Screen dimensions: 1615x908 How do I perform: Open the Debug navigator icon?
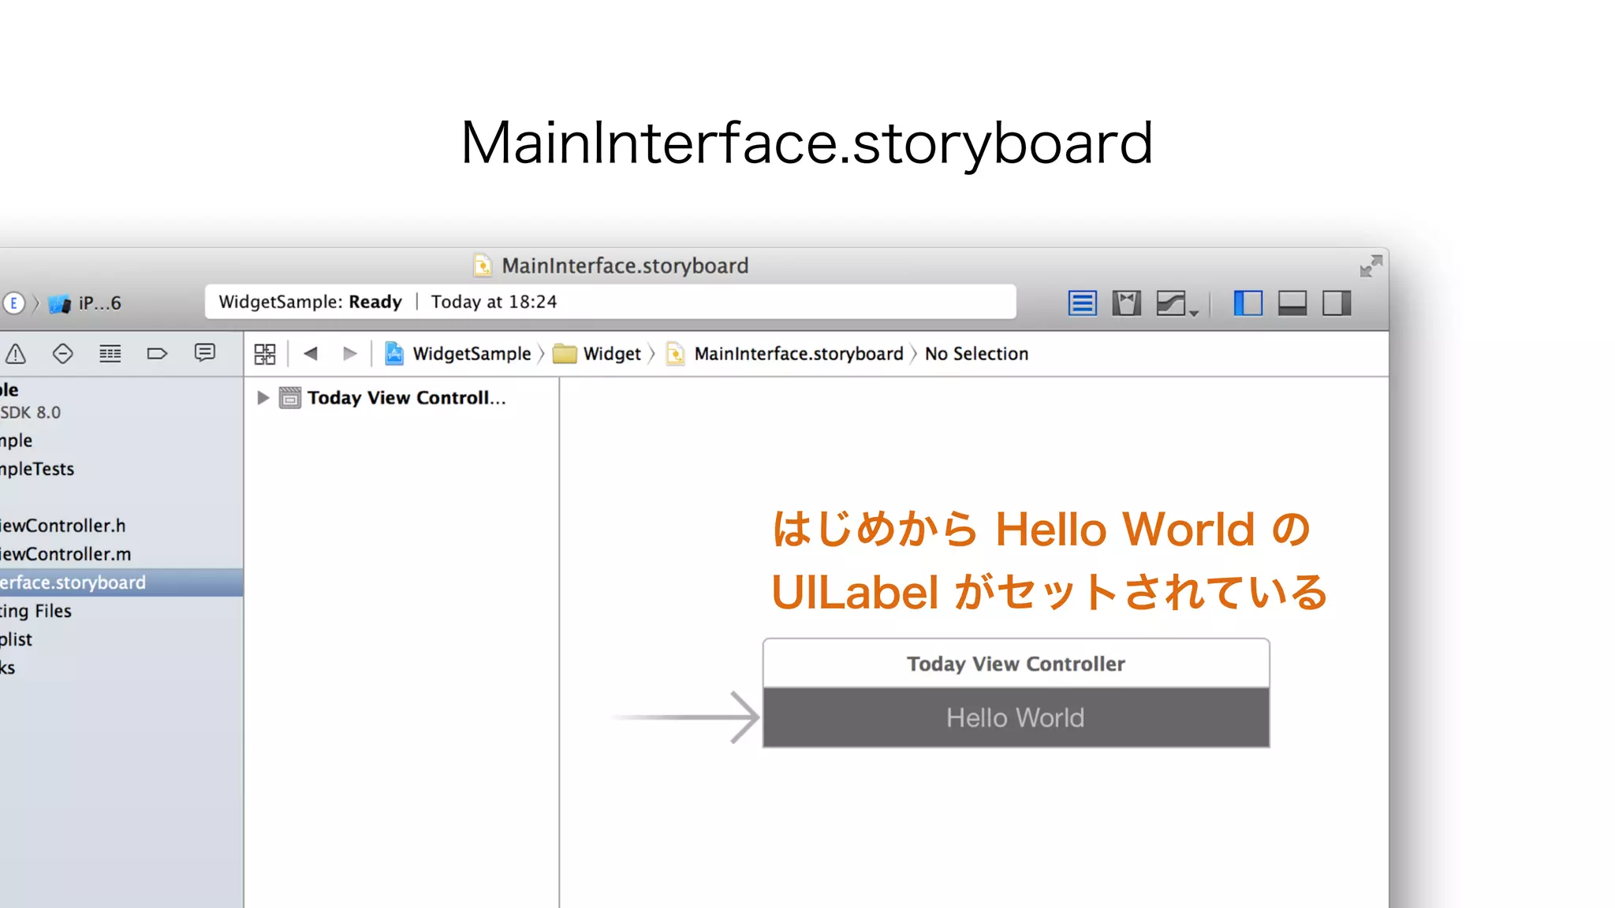point(110,354)
